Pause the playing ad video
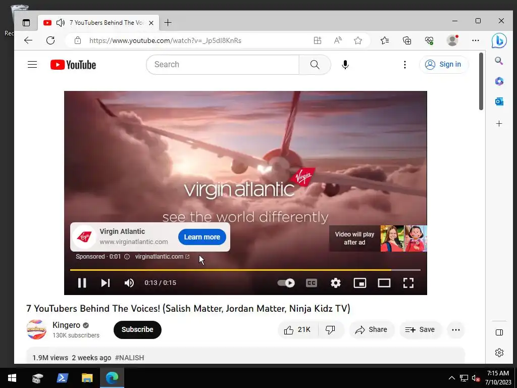The height and width of the screenshot is (388, 517). pyautogui.click(x=82, y=283)
